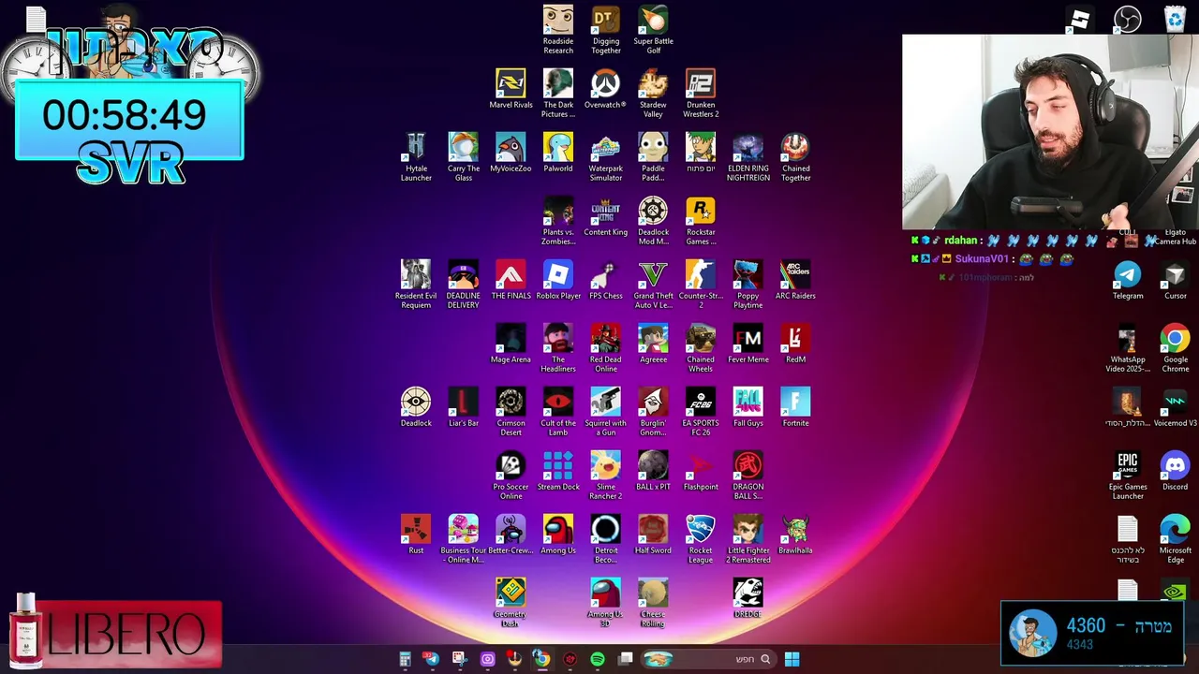The width and height of the screenshot is (1199, 674).
Task: Focus the taskbar search box
Action: click(708, 659)
